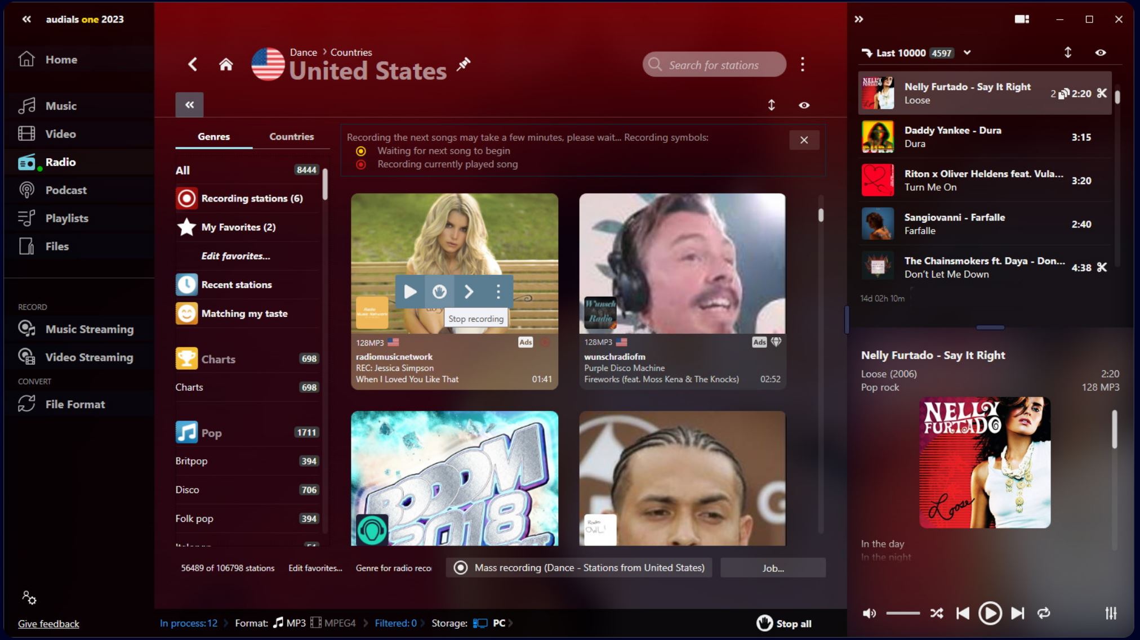The image size is (1140, 640).
Task: Select the All genres entry
Action: [x=247, y=170]
